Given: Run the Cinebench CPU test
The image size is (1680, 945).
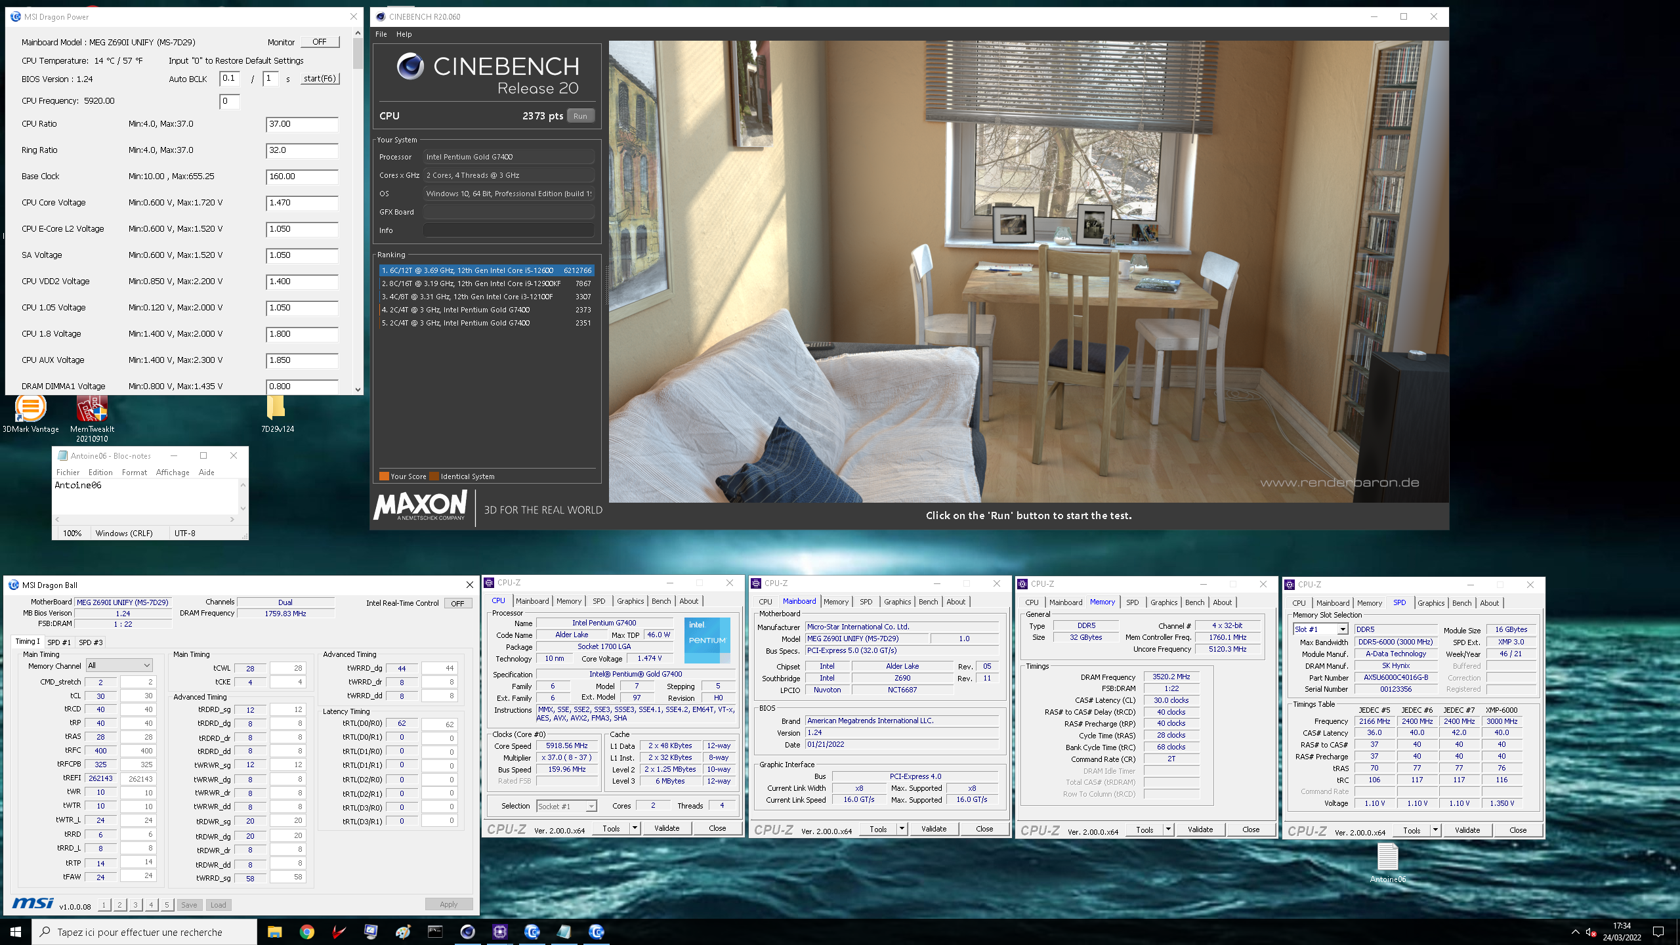Looking at the screenshot, I should (x=580, y=116).
